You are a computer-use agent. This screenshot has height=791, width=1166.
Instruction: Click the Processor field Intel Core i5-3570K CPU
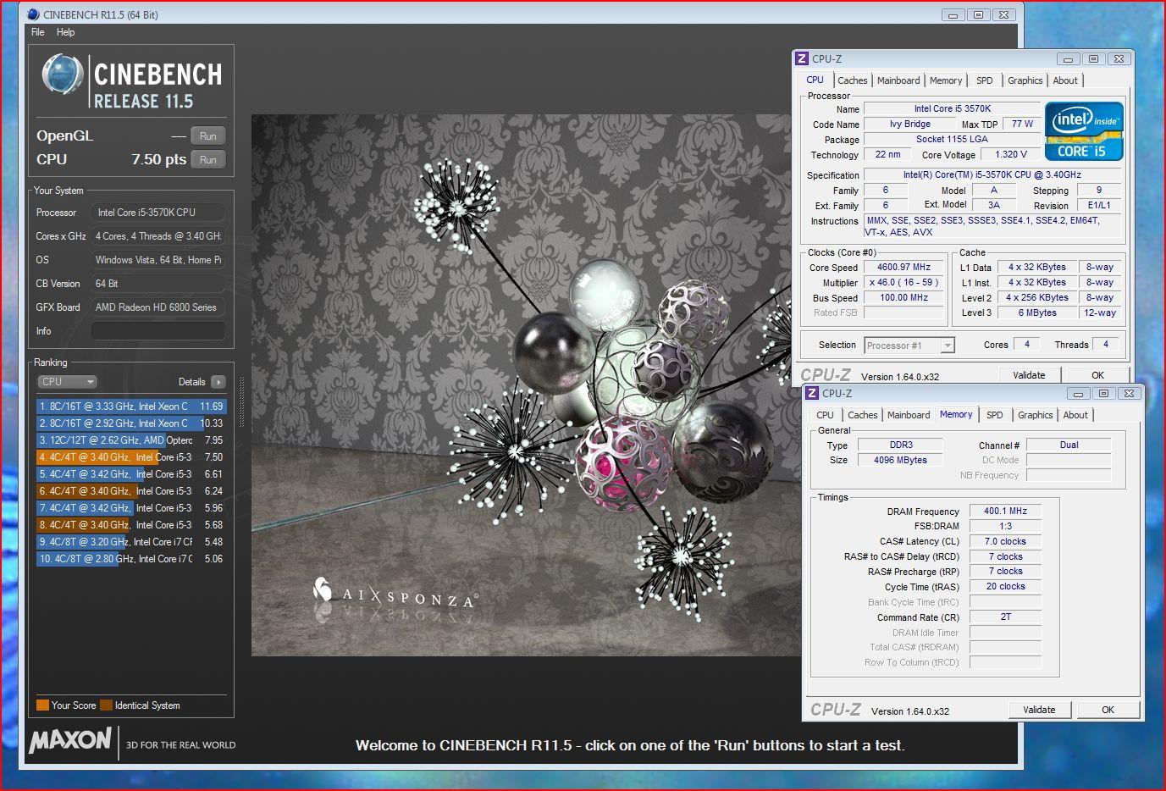[x=158, y=213]
